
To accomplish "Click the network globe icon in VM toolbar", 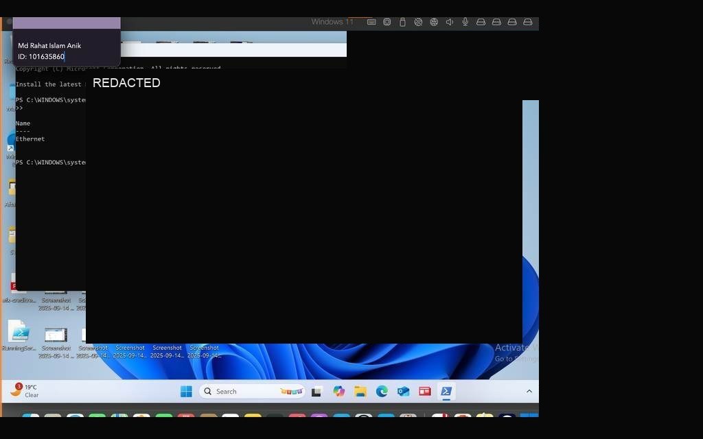I will (434, 22).
